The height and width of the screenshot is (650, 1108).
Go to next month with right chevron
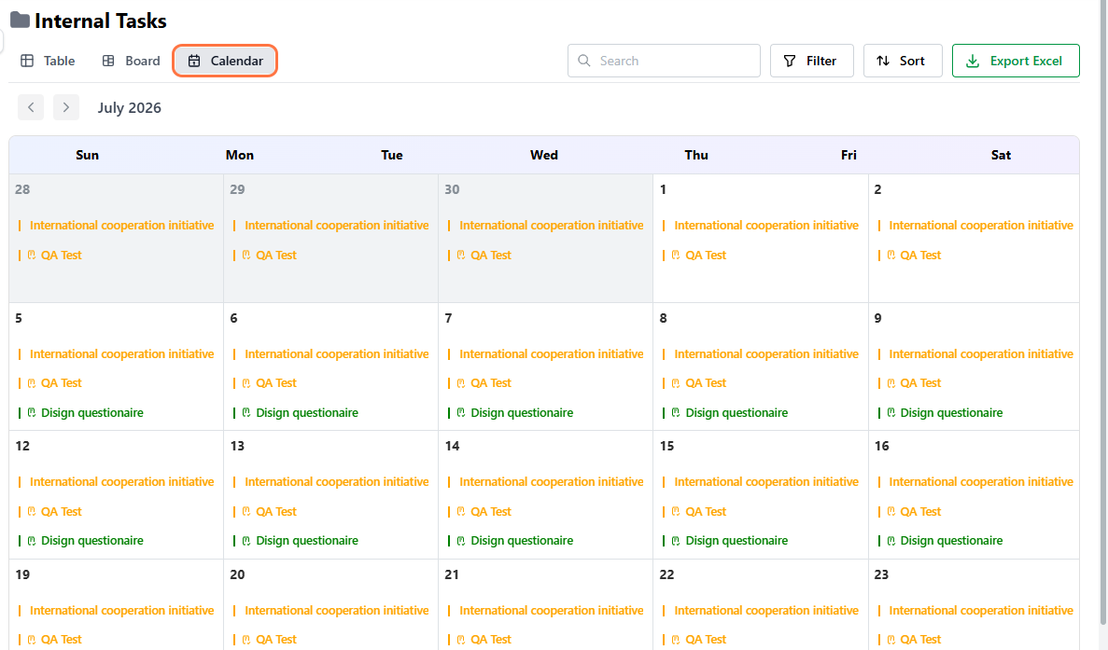pyautogui.click(x=66, y=107)
